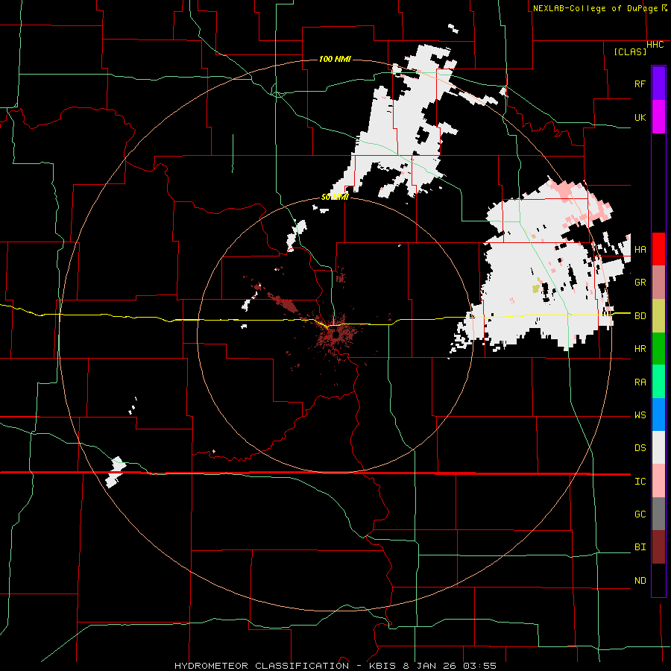Image resolution: width=671 pixels, height=671 pixels.
Task: Click the RA legend label
Action: point(640,382)
